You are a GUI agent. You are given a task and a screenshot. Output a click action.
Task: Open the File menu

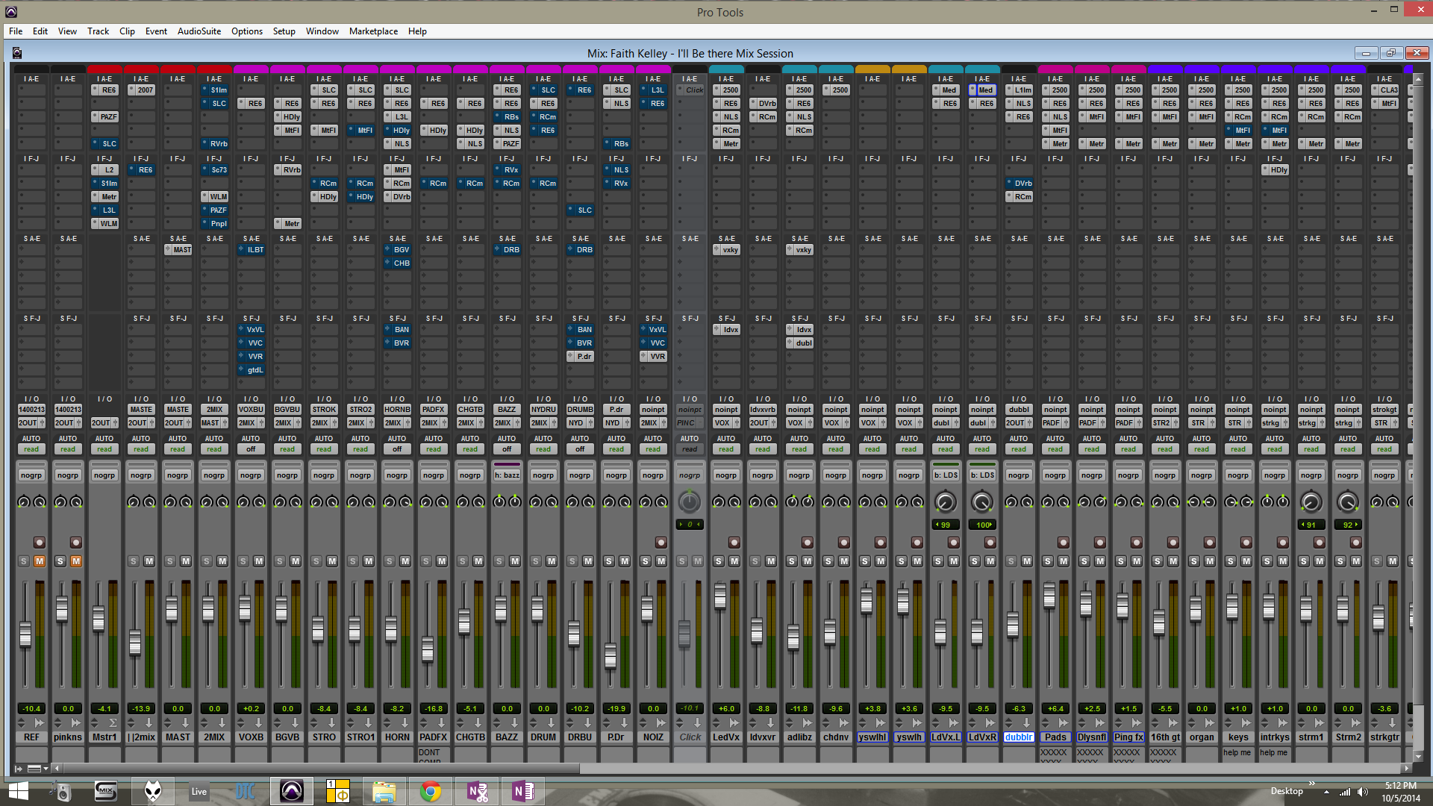[16, 31]
